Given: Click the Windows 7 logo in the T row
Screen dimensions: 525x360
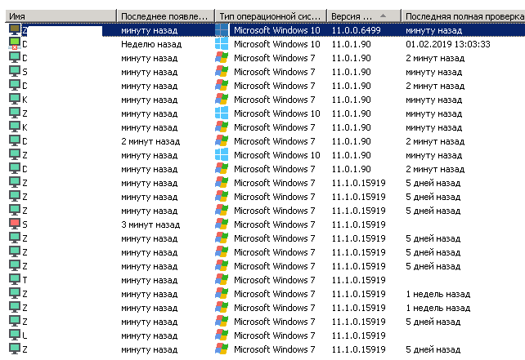Looking at the screenshot, I should (222, 280).
